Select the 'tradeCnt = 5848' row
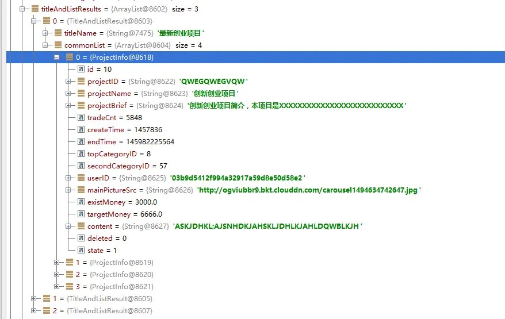 pyautogui.click(x=114, y=117)
